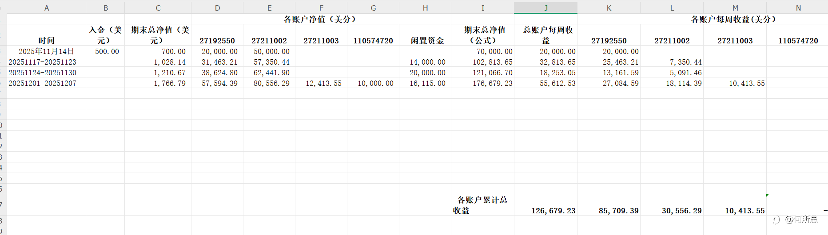
Task: Click the weekly profit cell 32,813.65
Action: pos(546,62)
